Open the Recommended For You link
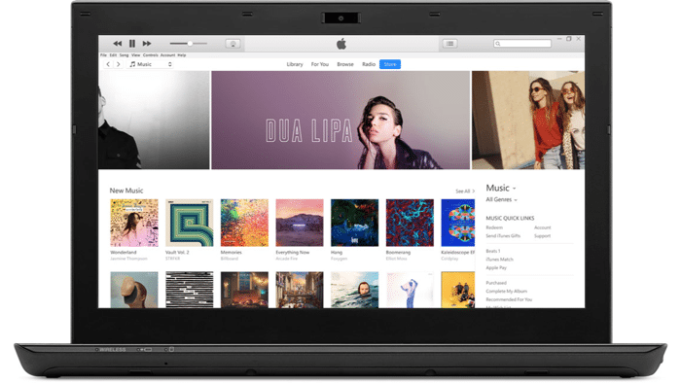Image resolution: width=681 pixels, height=383 pixels. (x=509, y=299)
